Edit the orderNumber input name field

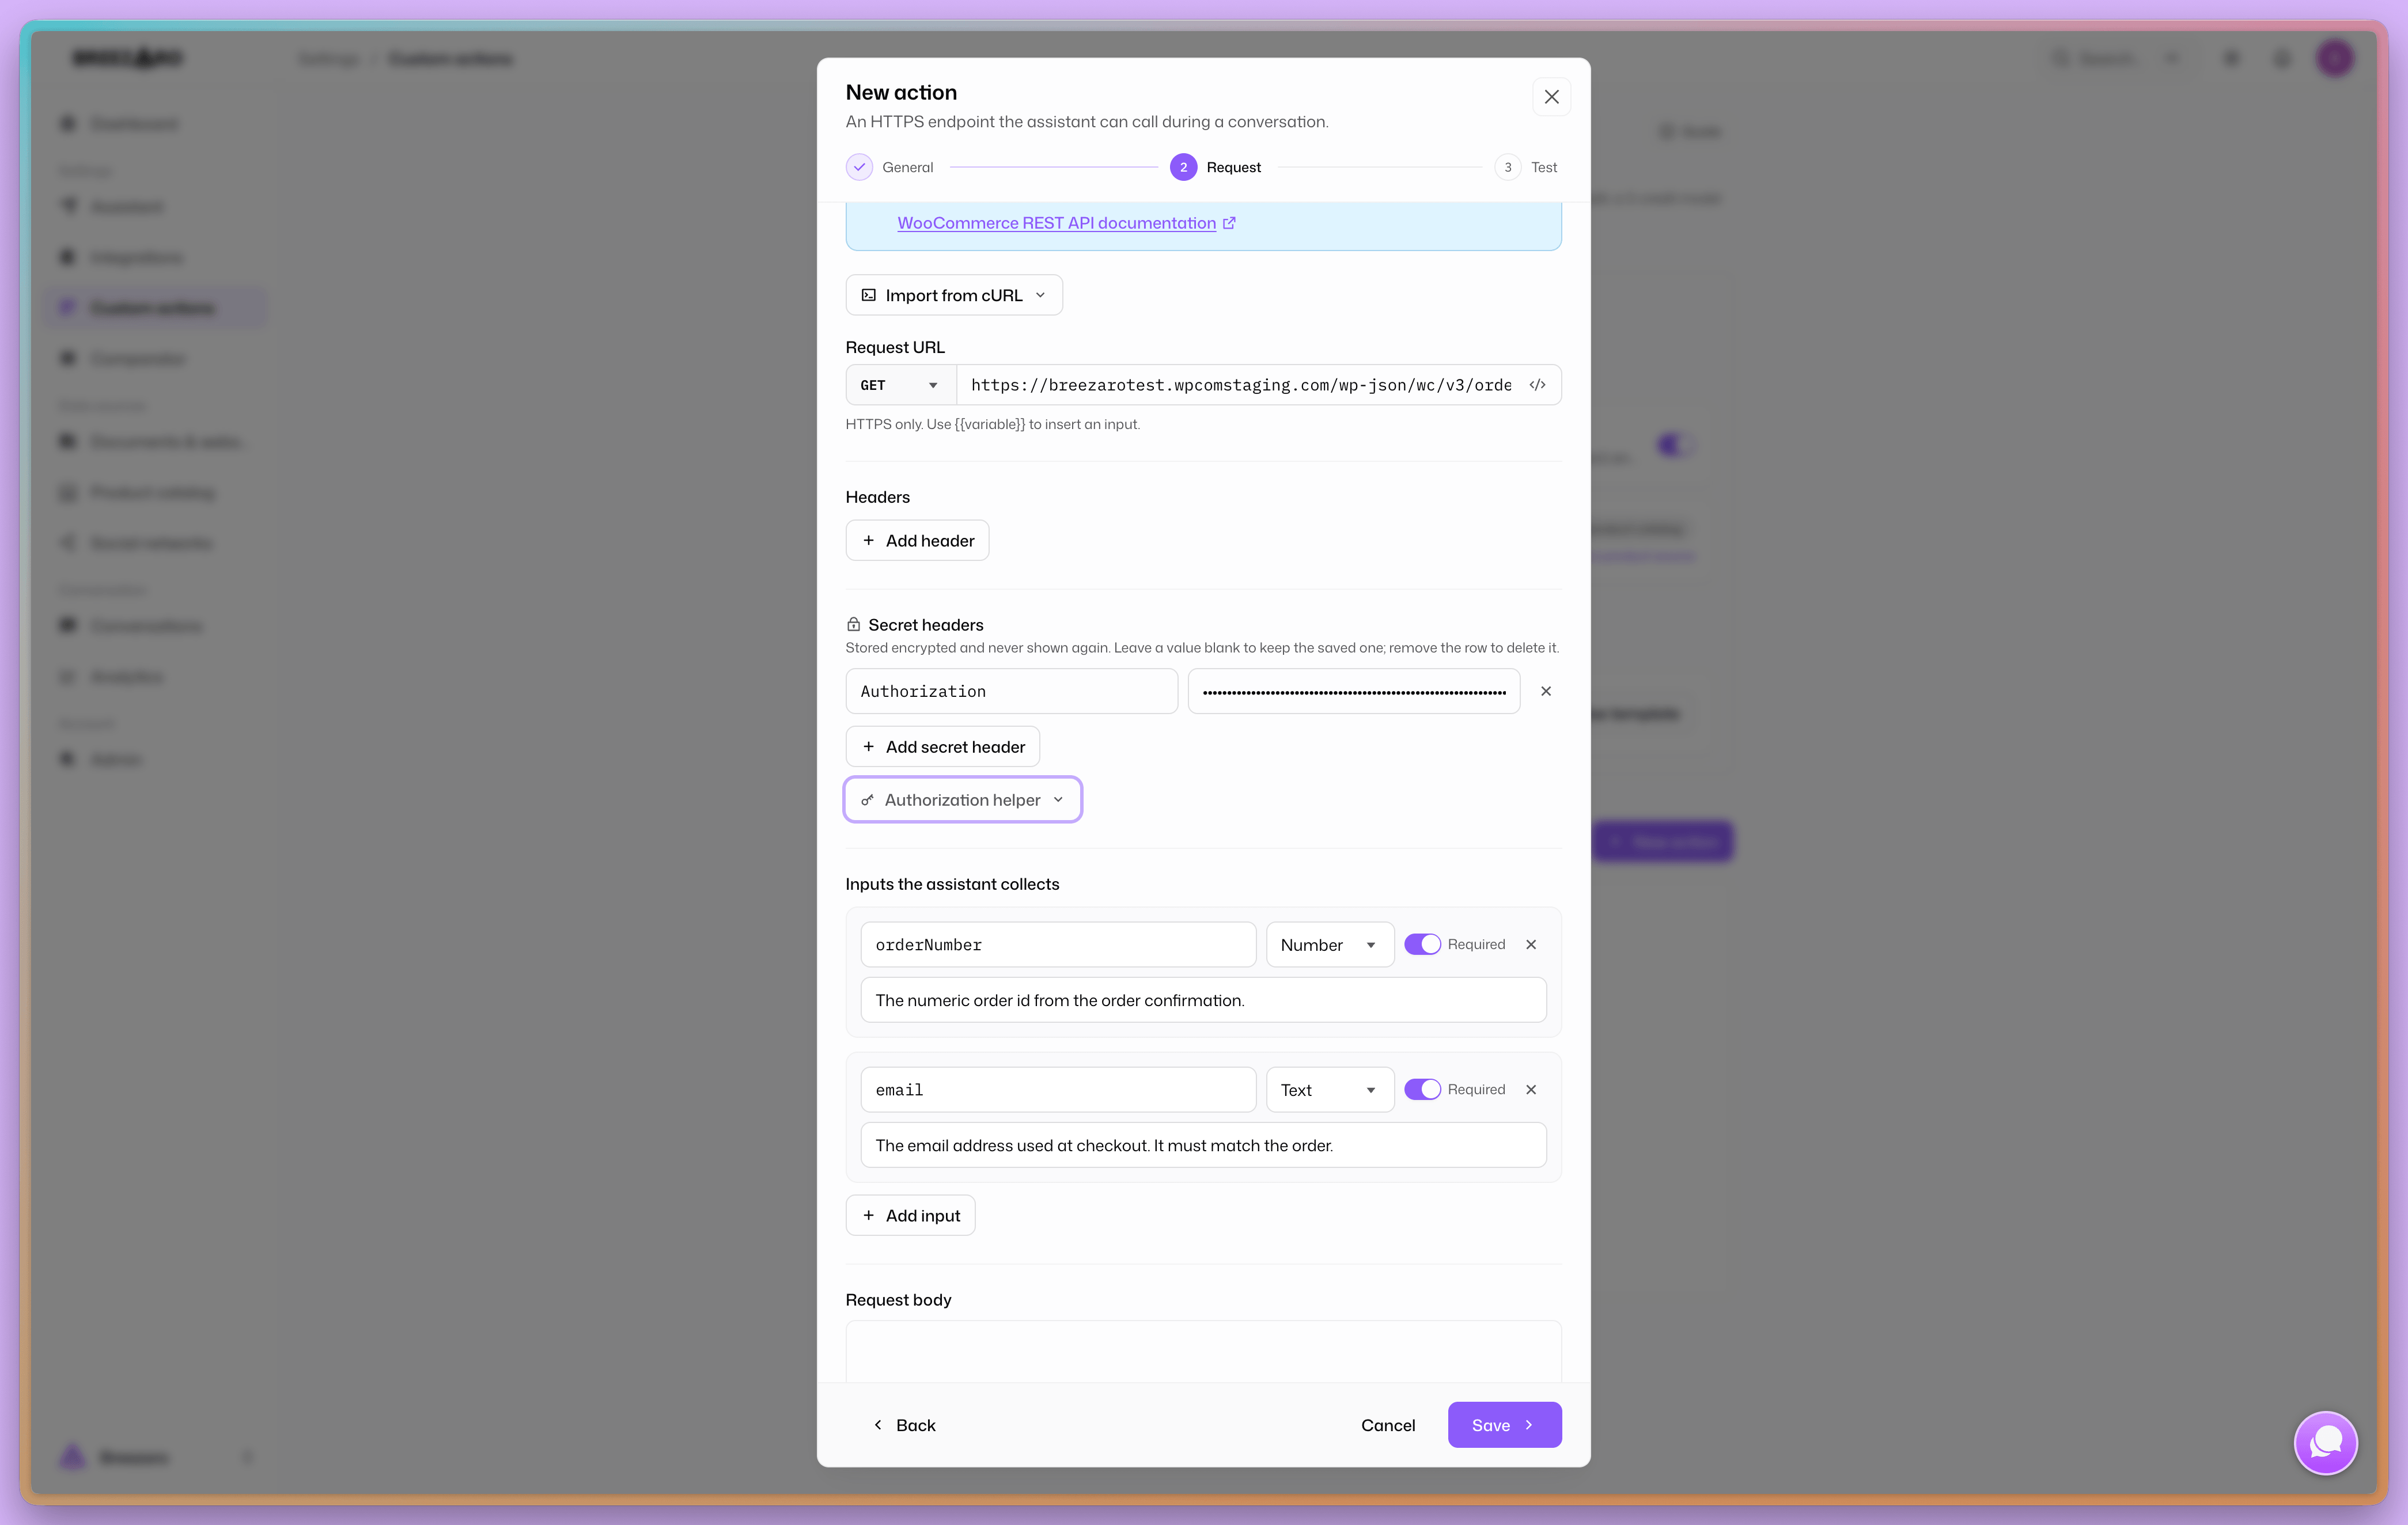click(x=1058, y=944)
